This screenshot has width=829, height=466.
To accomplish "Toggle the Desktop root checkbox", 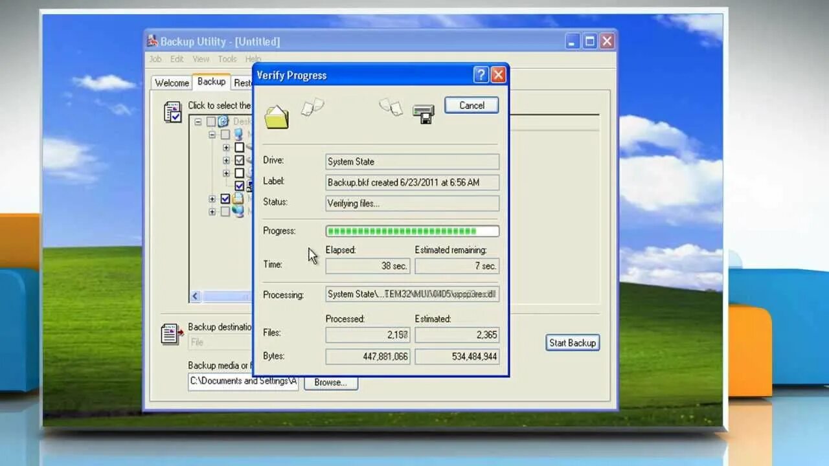I will point(211,122).
